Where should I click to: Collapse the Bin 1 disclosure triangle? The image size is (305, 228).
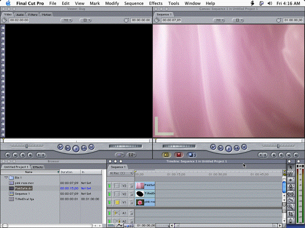tap(6, 178)
